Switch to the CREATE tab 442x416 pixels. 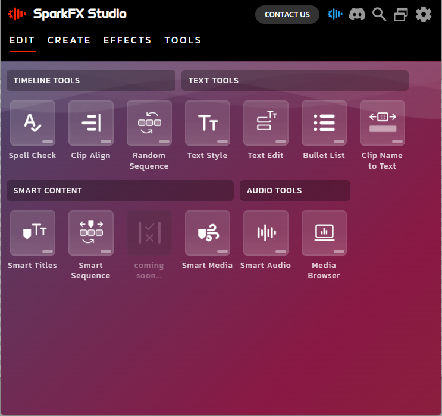click(69, 40)
